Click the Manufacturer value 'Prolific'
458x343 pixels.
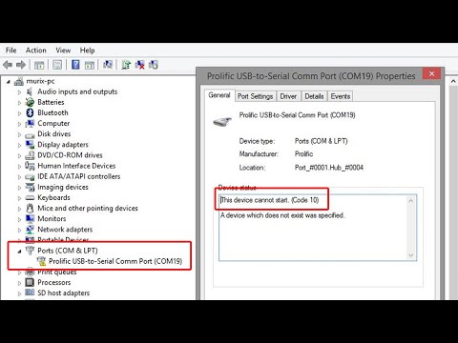coord(303,154)
